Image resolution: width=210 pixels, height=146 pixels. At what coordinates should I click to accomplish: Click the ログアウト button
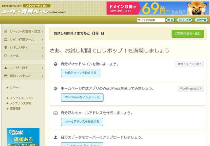pos(201,20)
